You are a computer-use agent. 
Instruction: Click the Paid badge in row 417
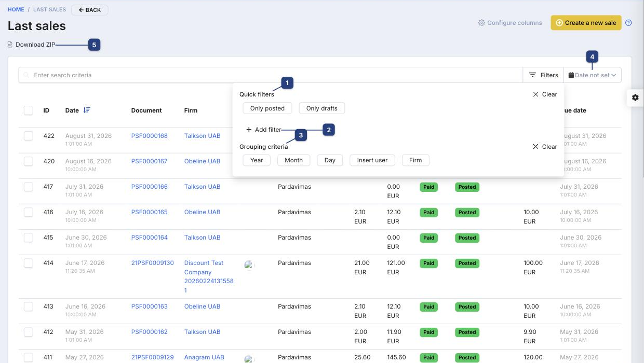(428, 187)
